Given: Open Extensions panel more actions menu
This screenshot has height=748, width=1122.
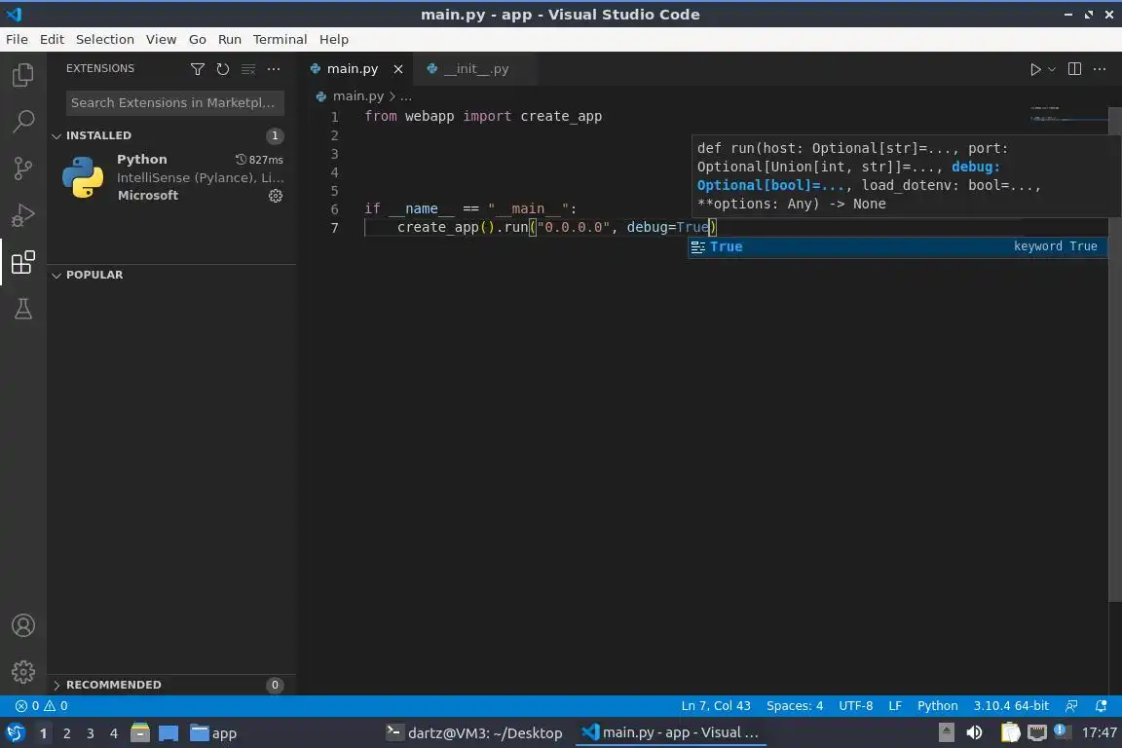Looking at the screenshot, I should (274, 69).
